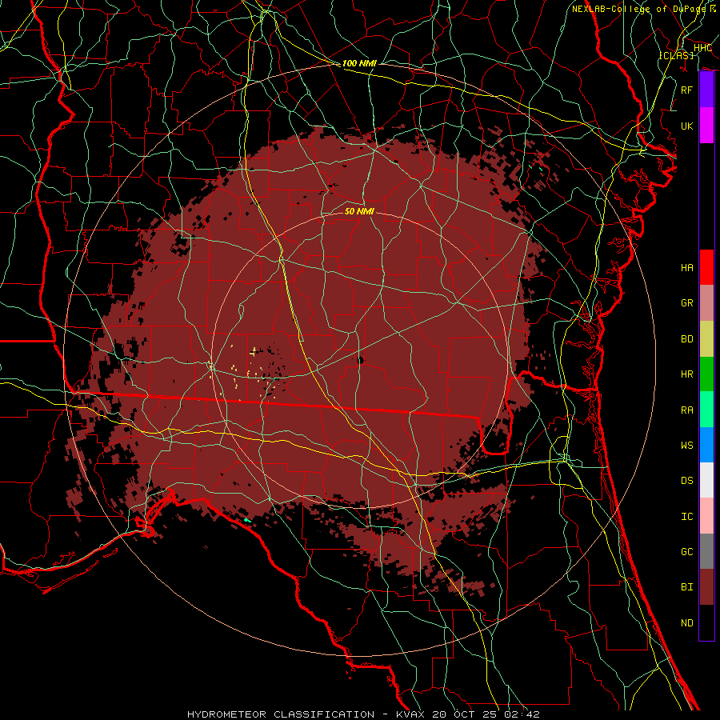Click the GC legend label

[x=686, y=551]
